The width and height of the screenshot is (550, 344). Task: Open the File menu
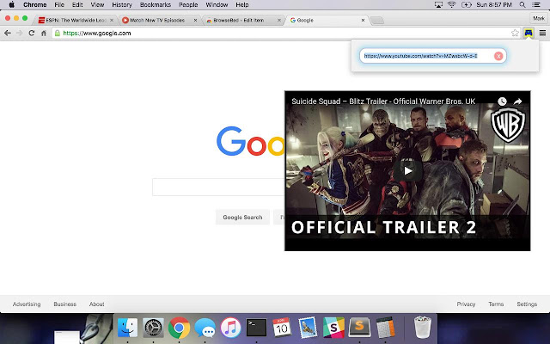pos(59,4)
